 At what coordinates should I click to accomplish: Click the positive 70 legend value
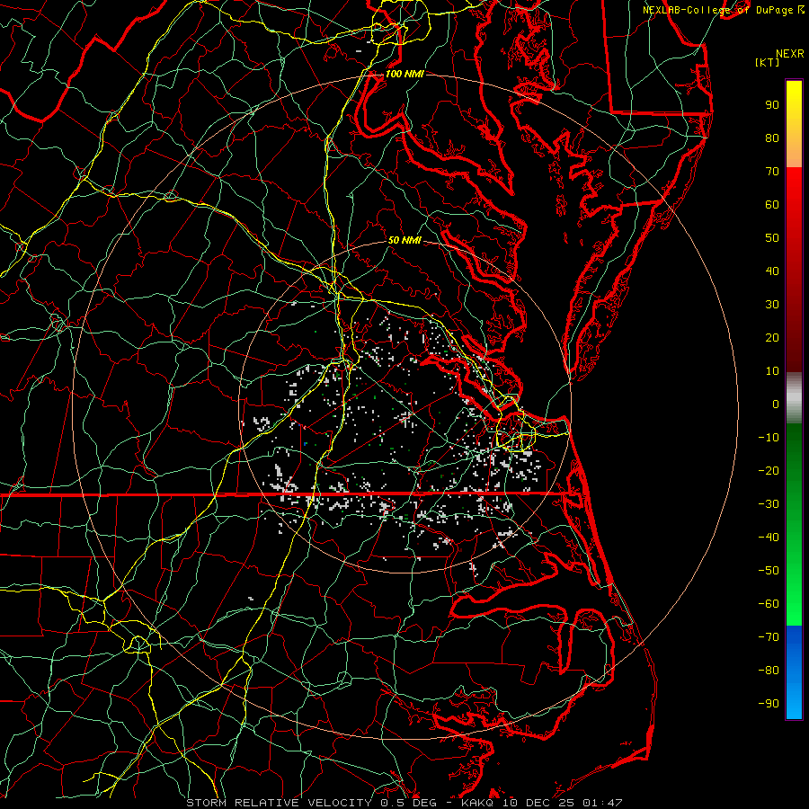(x=772, y=172)
